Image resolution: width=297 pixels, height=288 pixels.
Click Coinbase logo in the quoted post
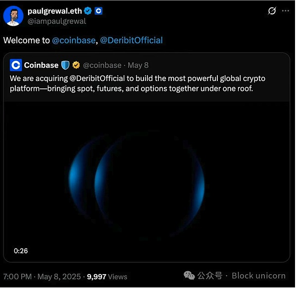(16, 65)
